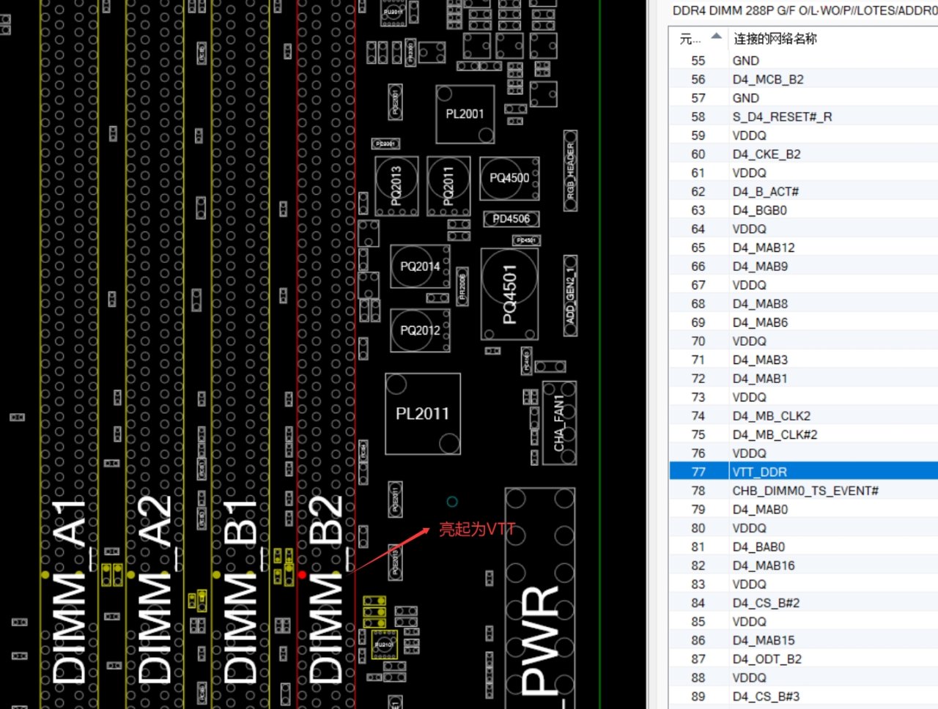Select the PQ2013 MOSFET footprint
Viewport: 938px width, 709px height.
coord(396,186)
